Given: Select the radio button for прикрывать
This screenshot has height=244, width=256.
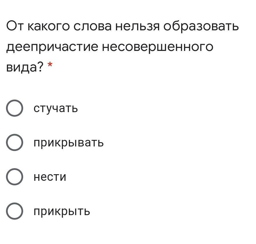Looking at the screenshot, I should tap(15, 142).
